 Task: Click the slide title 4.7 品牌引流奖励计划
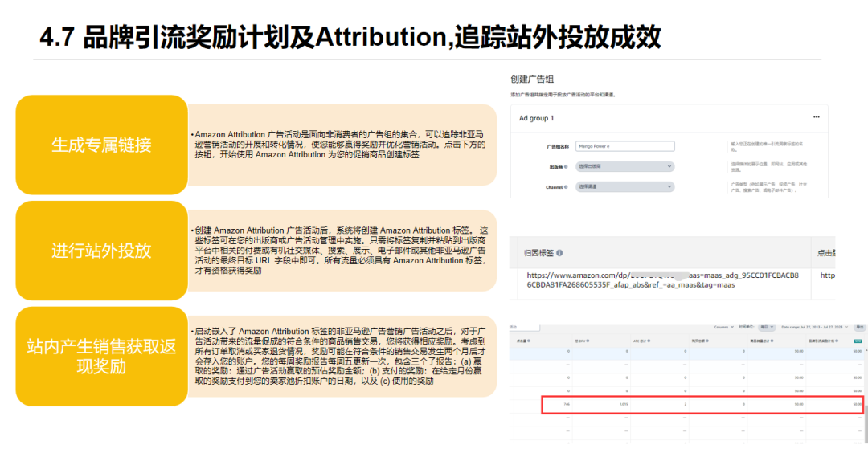coord(350,38)
